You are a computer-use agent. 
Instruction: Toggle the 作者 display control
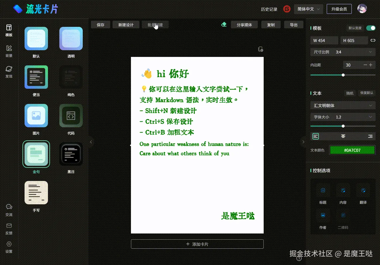(x=323, y=215)
